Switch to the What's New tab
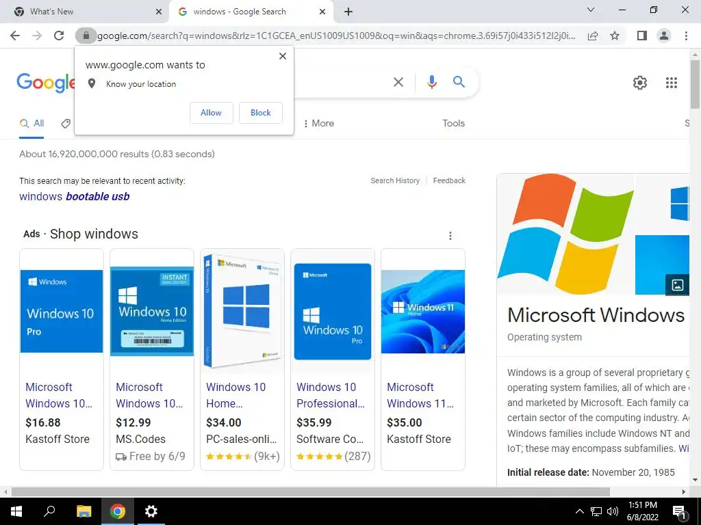Viewport: 701px width, 525px height. tap(84, 12)
